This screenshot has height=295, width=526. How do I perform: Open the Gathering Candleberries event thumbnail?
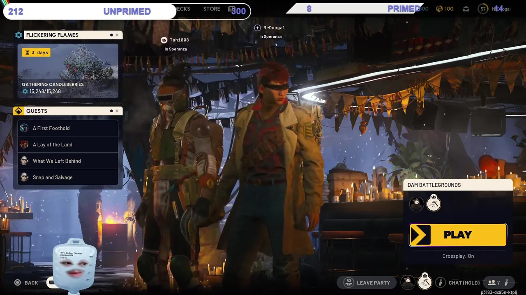(68, 71)
